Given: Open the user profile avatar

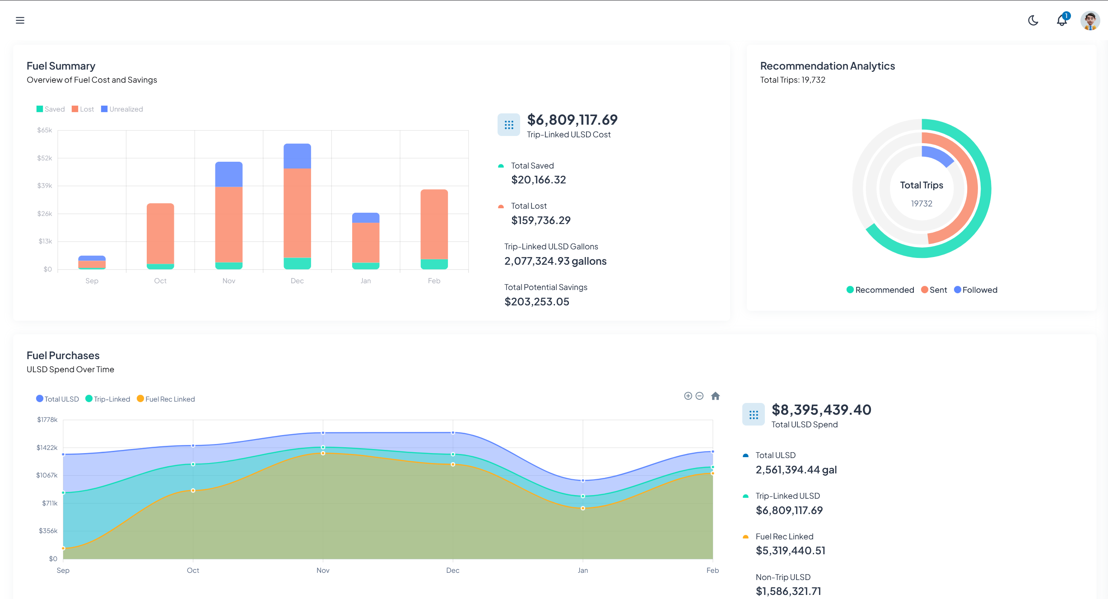Looking at the screenshot, I should (x=1090, y=21).
